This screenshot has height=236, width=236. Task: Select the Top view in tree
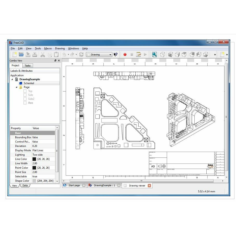pos(30,91)
